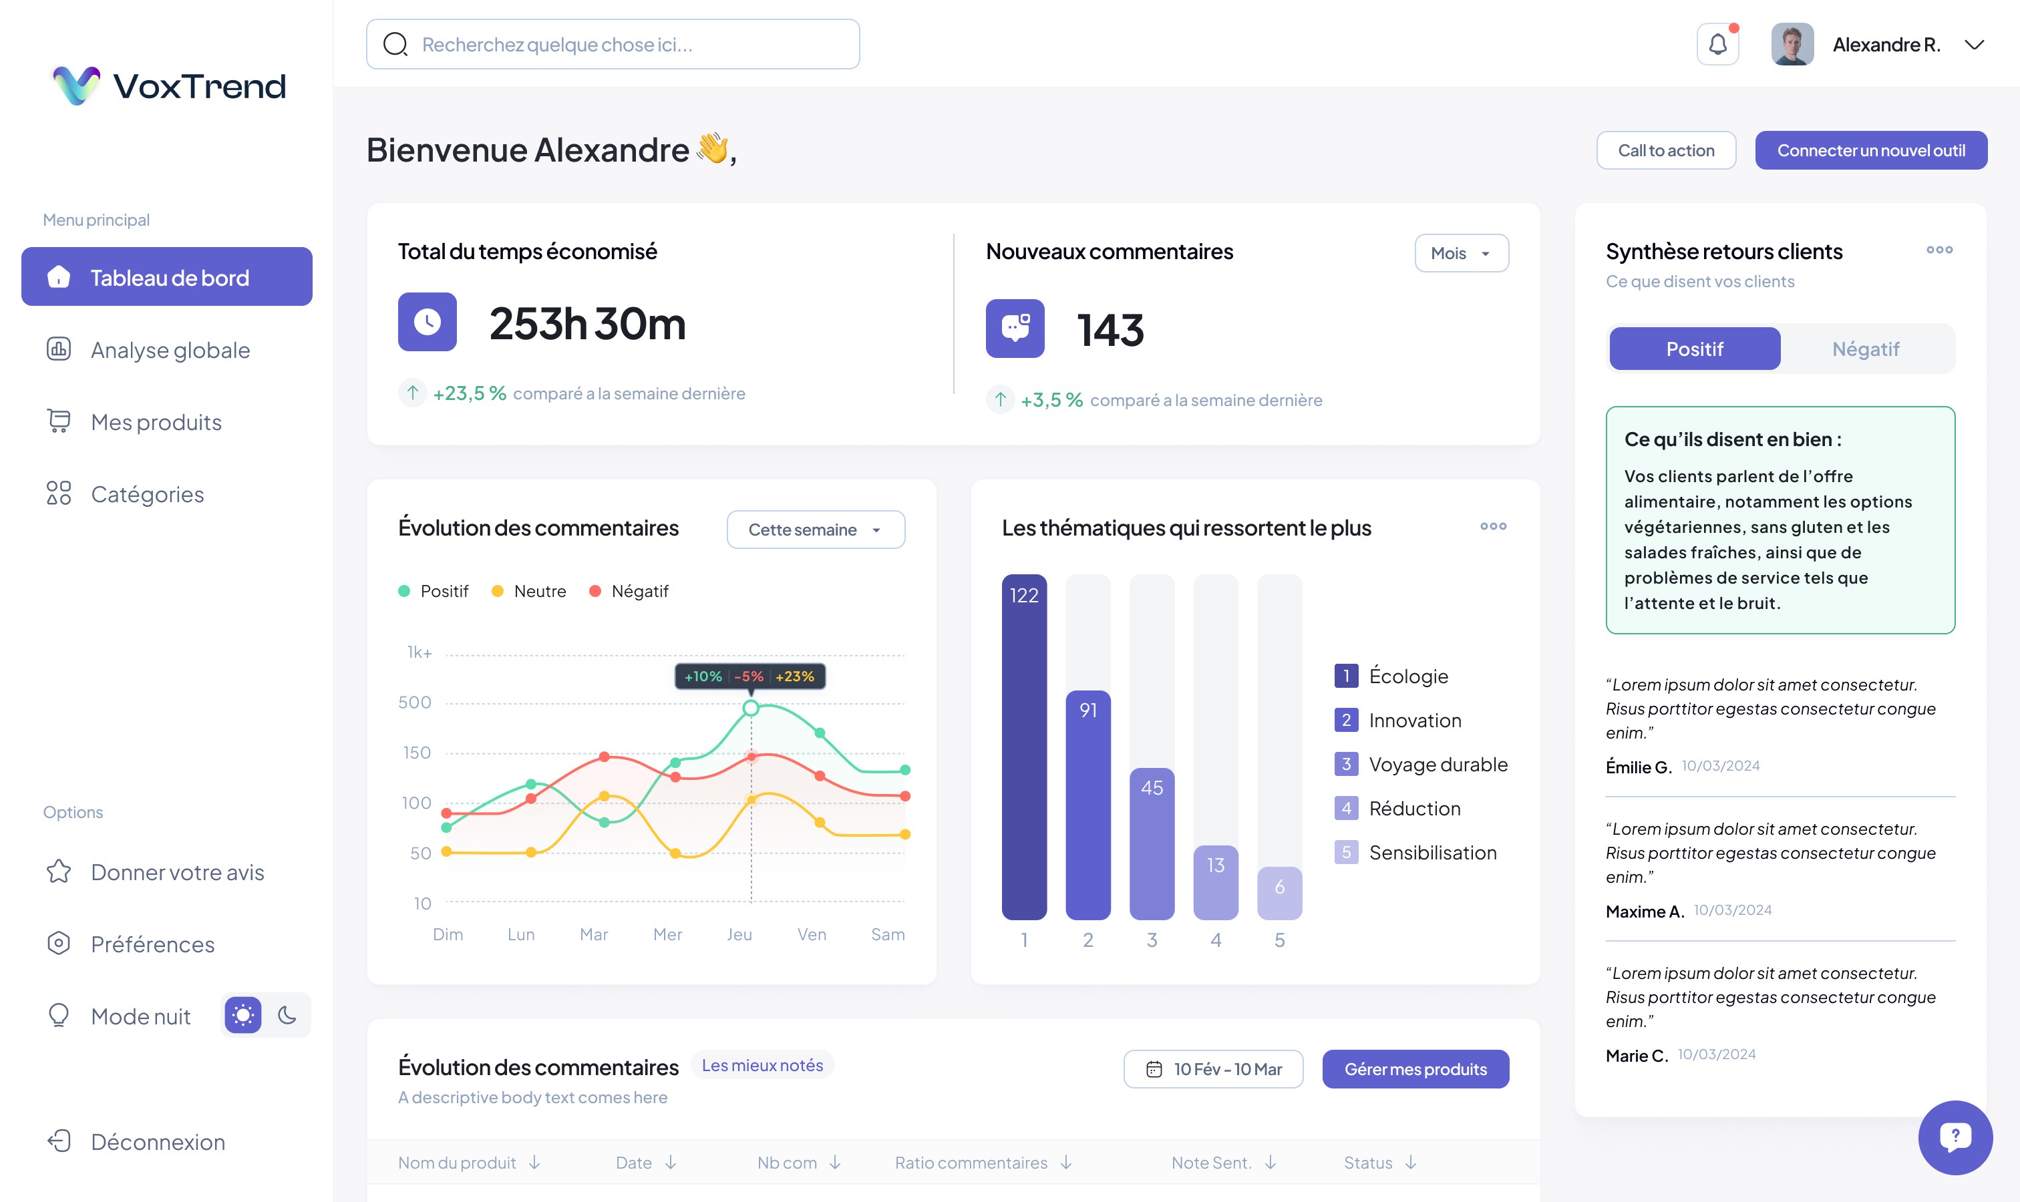The width and height of the screenshot is (2020, 1202).
Task: Click Gérer mes produits button
Action: 1415,1069
